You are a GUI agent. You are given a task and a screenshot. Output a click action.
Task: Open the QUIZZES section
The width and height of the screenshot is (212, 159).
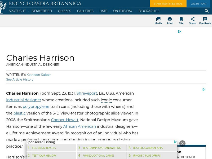pyautogui.click(x=64, y=11)
